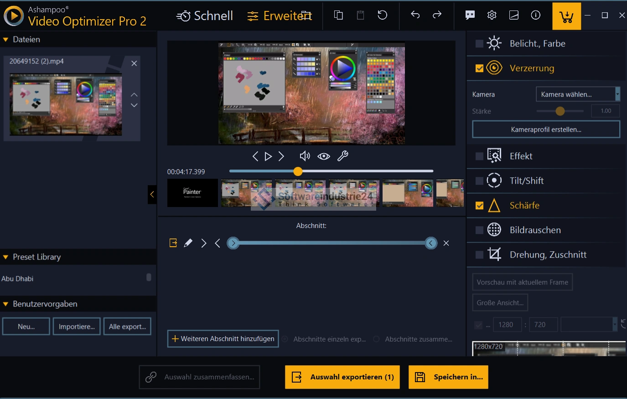627x399 pixels.
Task: Click the shopping cart purchase icon
Action: tap(566, 16)
